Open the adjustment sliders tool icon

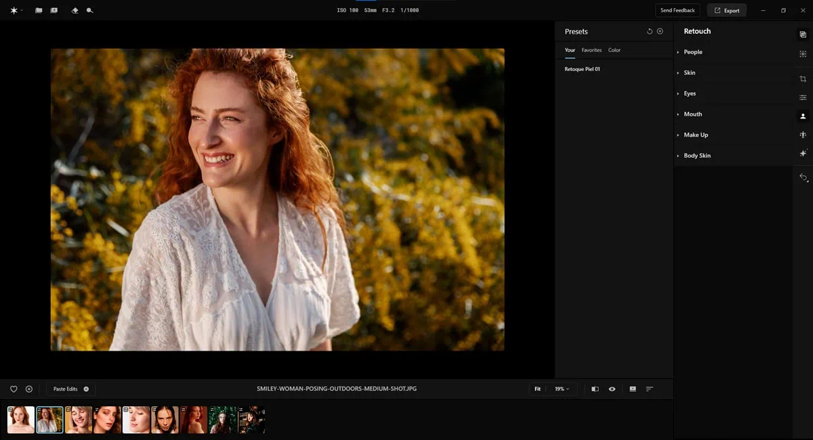click(803, 97)
